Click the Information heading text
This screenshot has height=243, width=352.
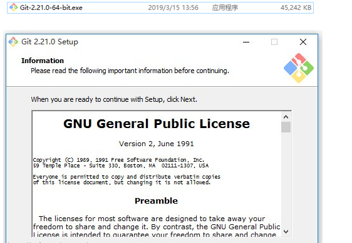pyautogui.click(x=43, y=61)
